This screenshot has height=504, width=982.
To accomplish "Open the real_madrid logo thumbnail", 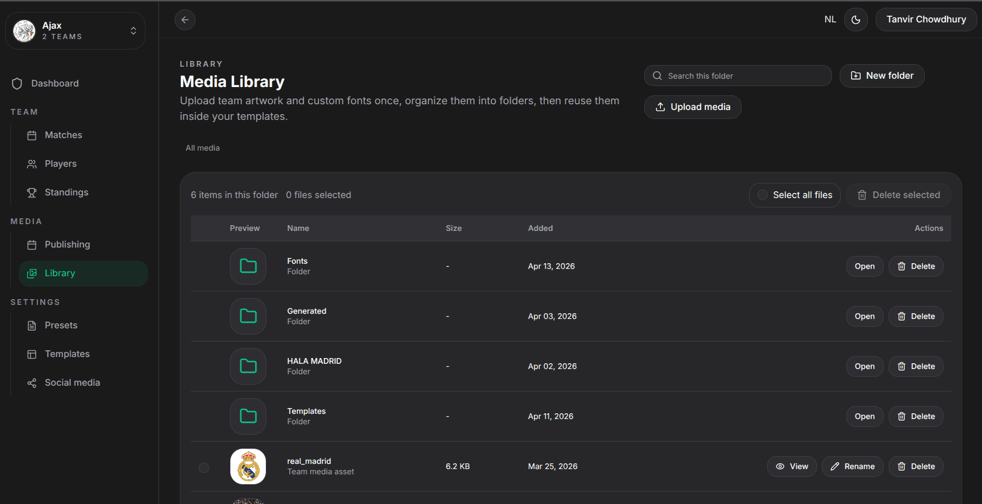I will tap(248, 466).
